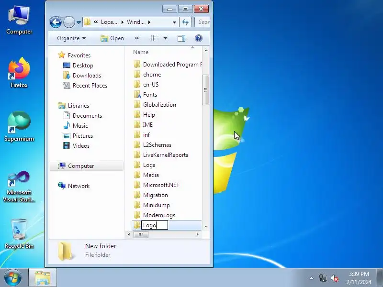The width and height of the screenshot is (383, 287).
Task: Click the Windows Explorer taskbar button
Action: (43, 277)
